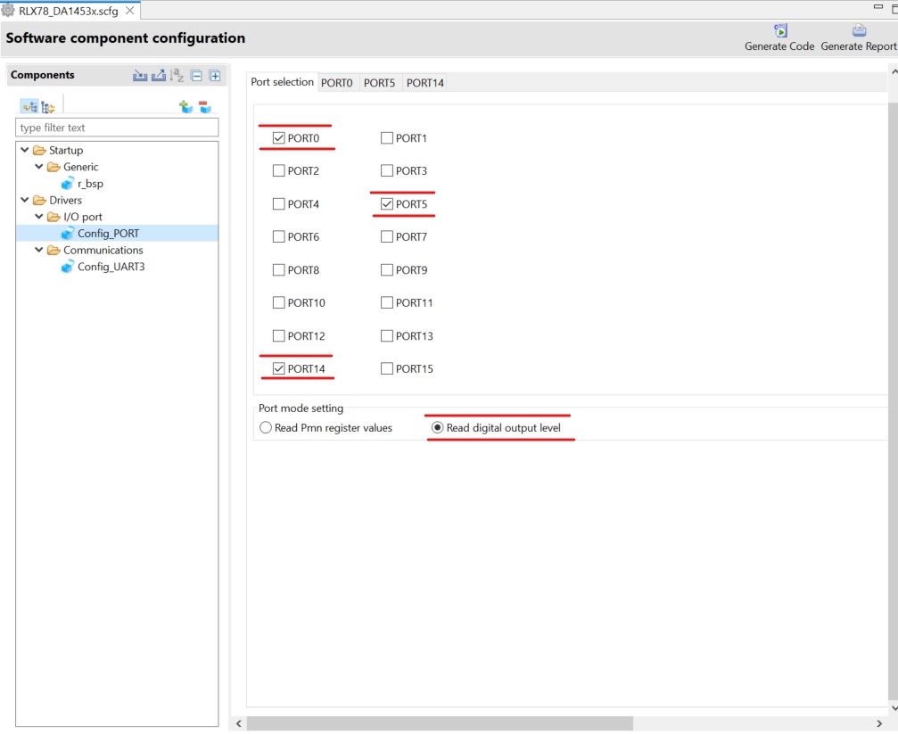Close the RLX78_DA1453x.scfg editor tab
The width and height of the screenshot is (898, 734).
(x=130, y=11)
